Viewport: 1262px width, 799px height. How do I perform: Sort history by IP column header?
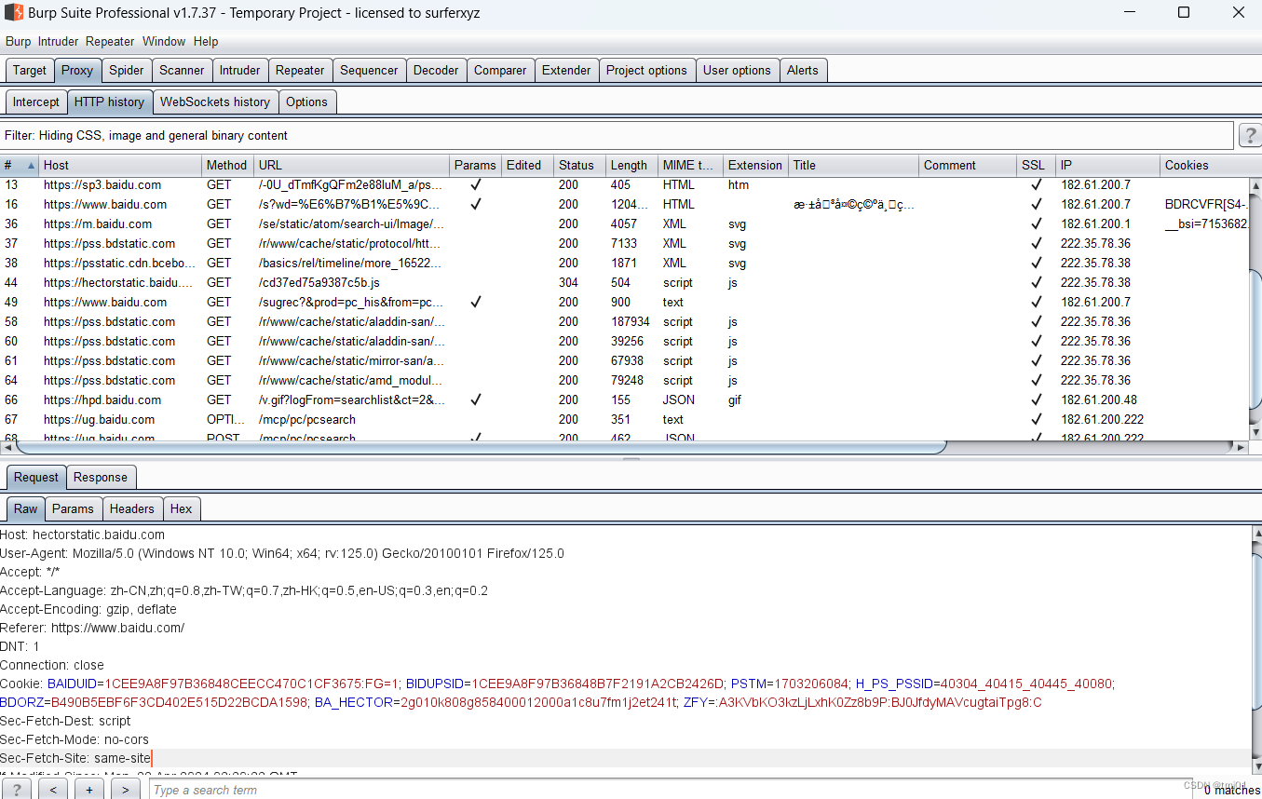1108,165
